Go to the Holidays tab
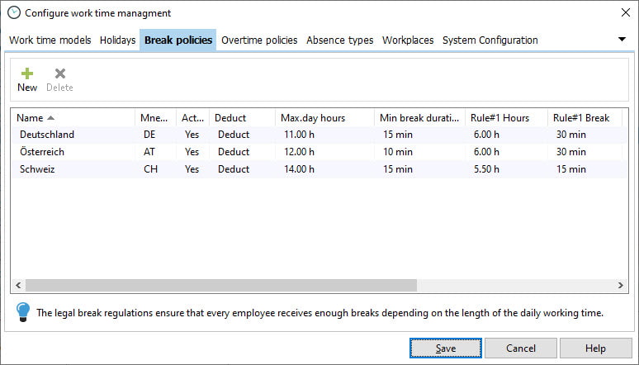This screenshot has height=365, width=639. [117, 40]
